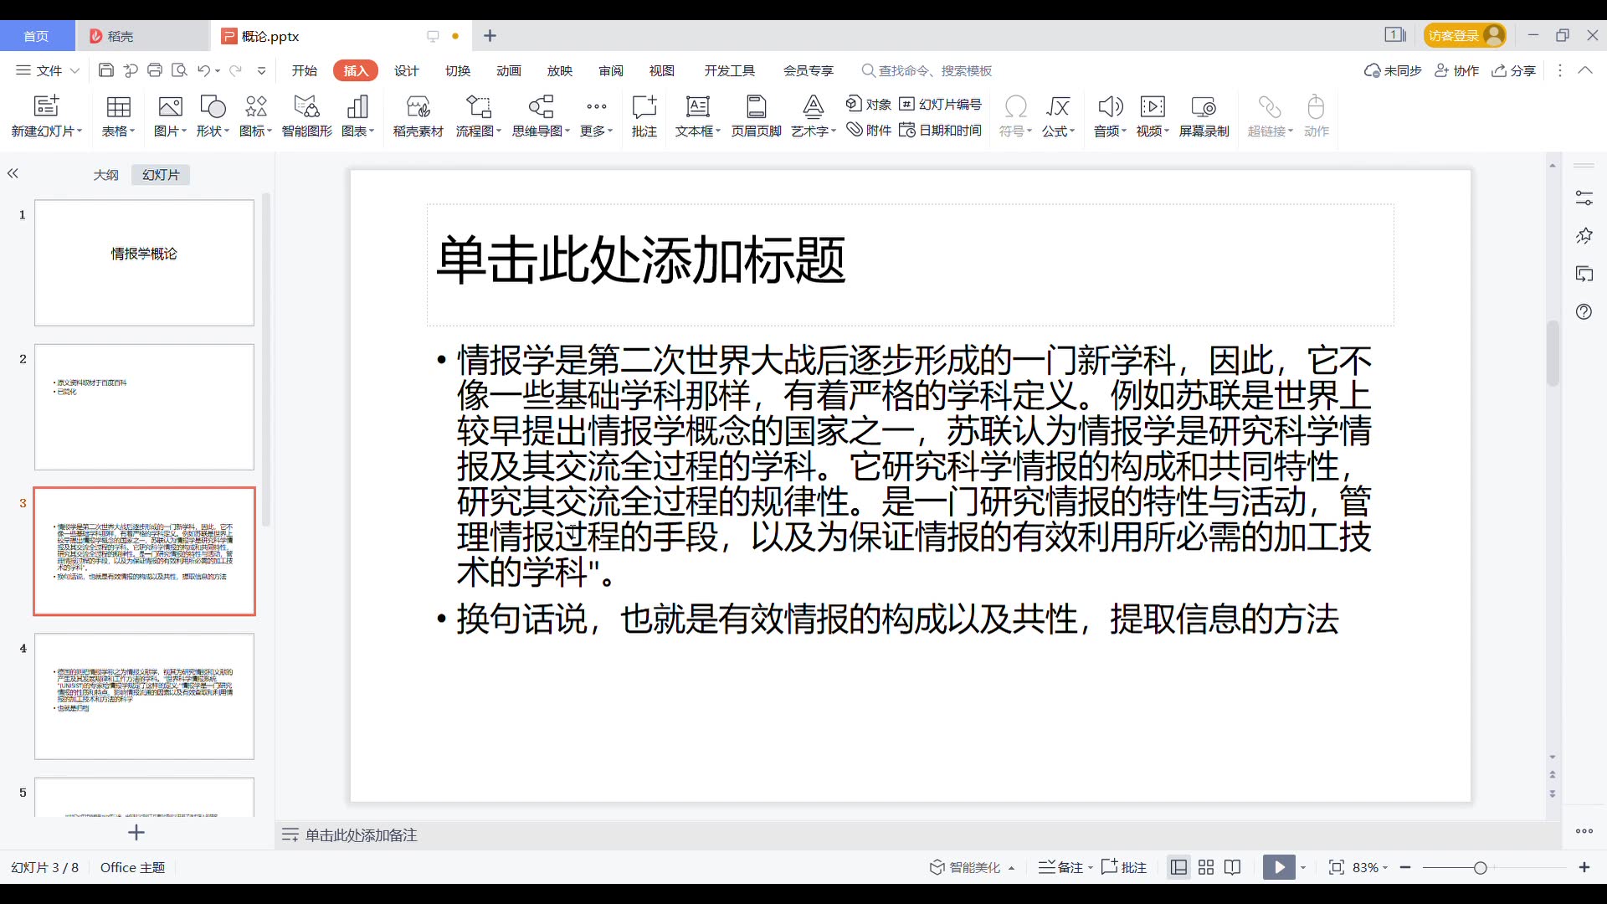
Task: Collapse the ribbon with the chevron
Action: 1585,70
